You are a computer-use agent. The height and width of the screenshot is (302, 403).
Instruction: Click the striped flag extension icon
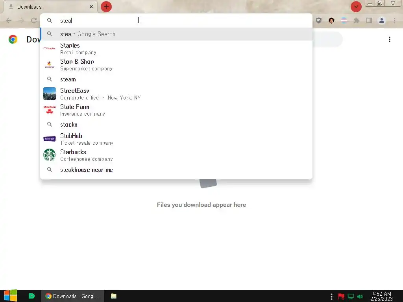[x=344, y=20]
